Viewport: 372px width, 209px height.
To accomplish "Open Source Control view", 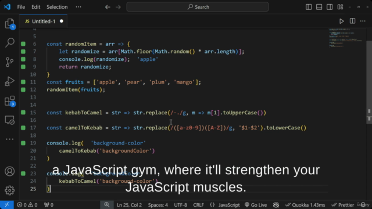I will (x=10, y=62).
